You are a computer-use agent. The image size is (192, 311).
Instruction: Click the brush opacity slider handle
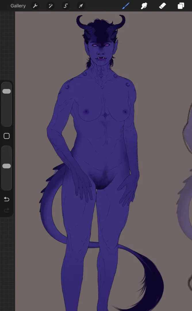pyautogui.click(x=7, y=166)
